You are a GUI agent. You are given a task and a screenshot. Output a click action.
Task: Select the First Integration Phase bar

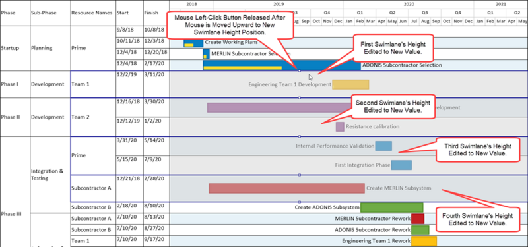click(401, 165)
